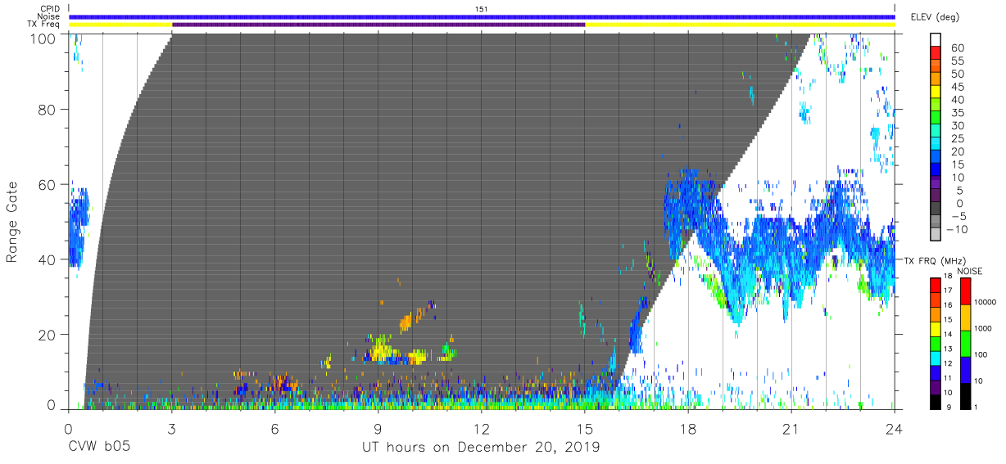Screen dimensions: 1006x464
Task: Click the CPID label at top left
Action: point(49,9)
